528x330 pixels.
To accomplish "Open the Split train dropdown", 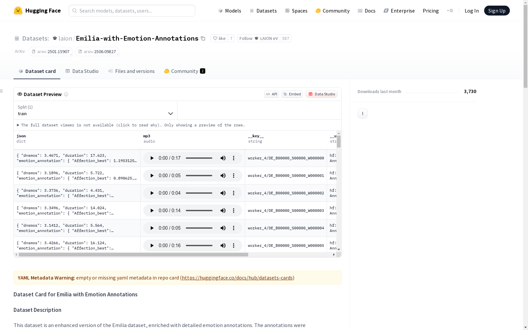I will point(95,110).
